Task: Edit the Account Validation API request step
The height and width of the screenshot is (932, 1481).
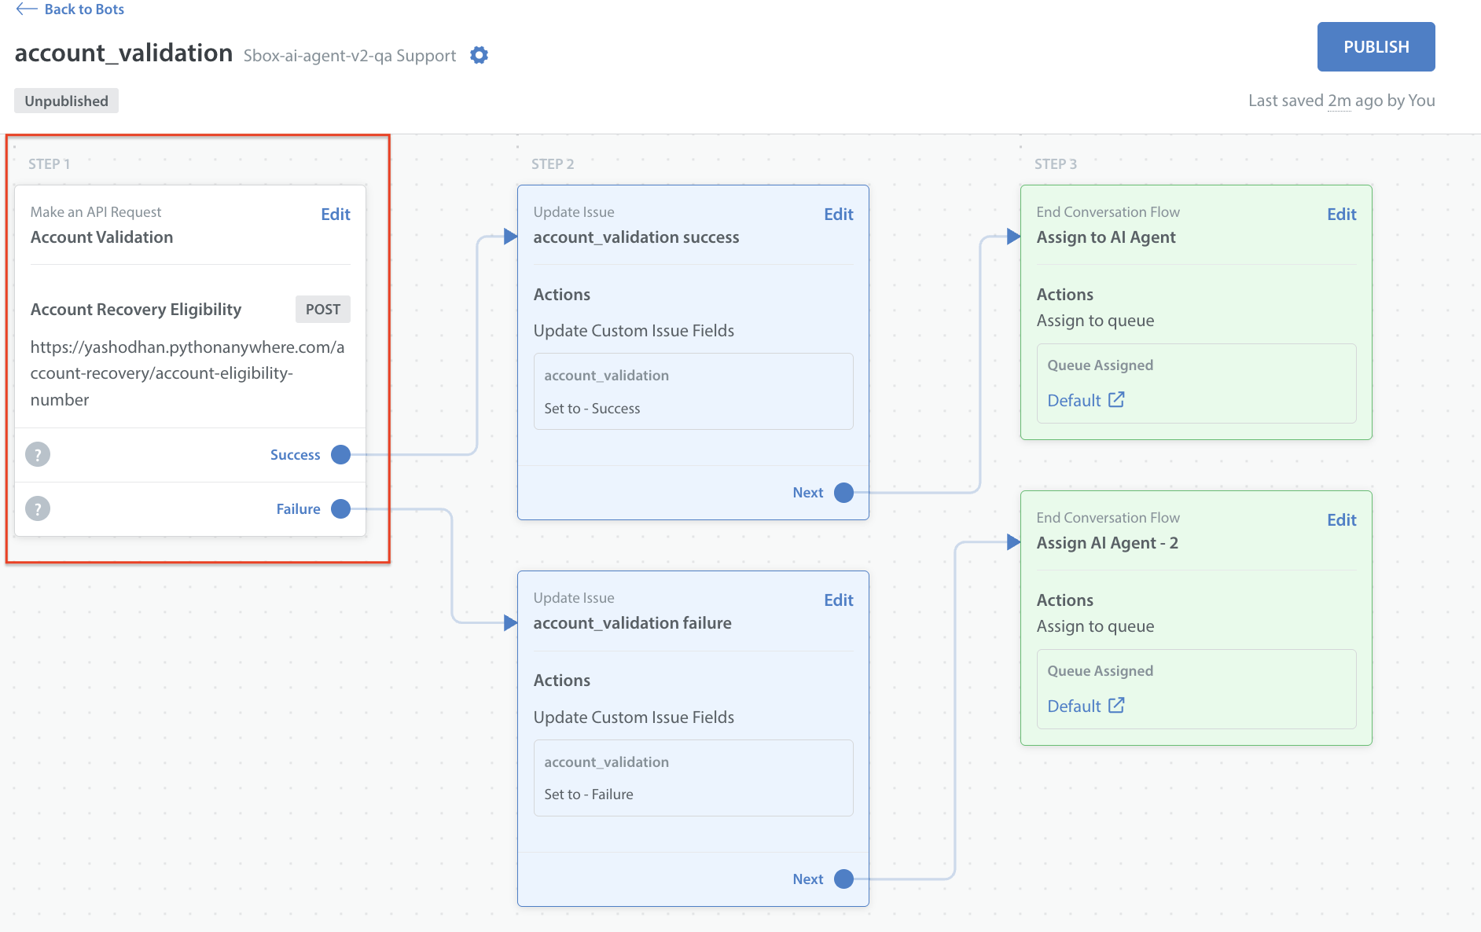Action: pos(335,215)
